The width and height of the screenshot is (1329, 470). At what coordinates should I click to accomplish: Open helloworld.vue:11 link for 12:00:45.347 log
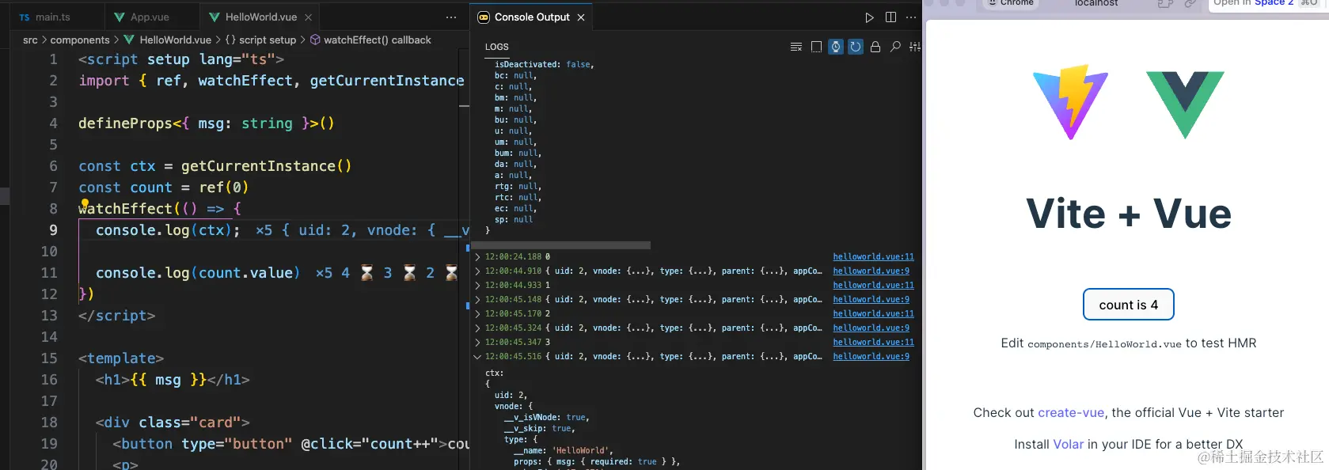point(873,342)
